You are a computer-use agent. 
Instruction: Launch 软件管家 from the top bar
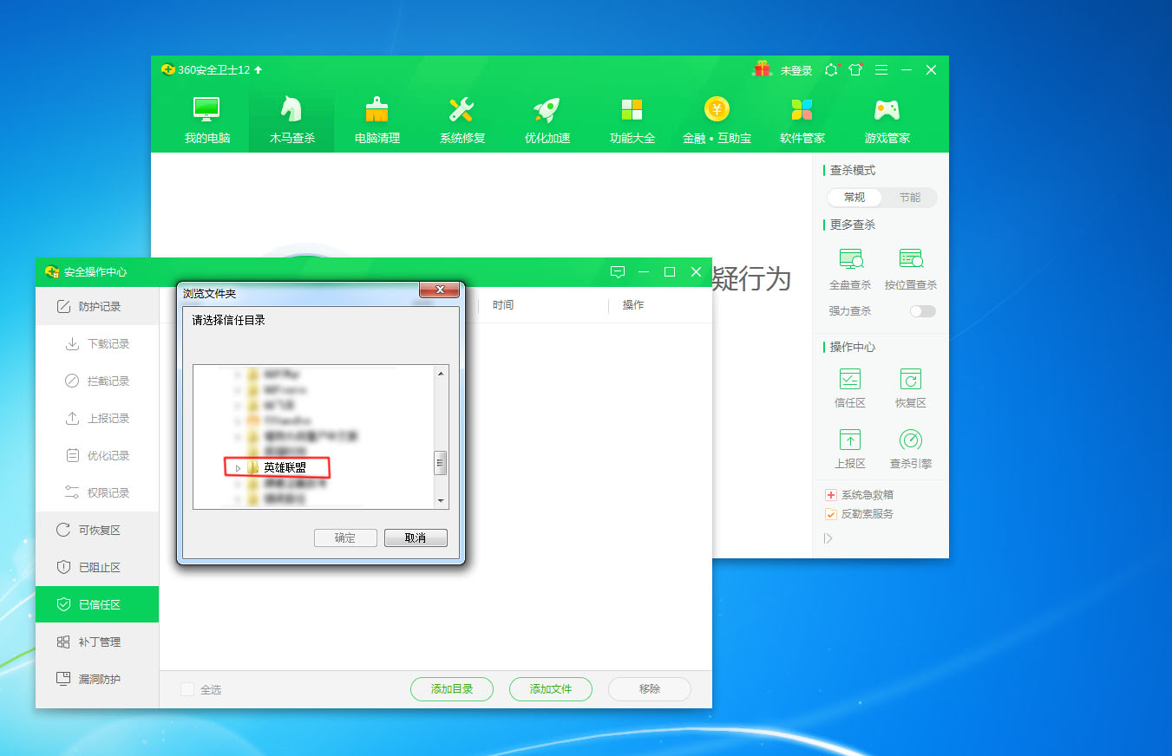[802, 121]
